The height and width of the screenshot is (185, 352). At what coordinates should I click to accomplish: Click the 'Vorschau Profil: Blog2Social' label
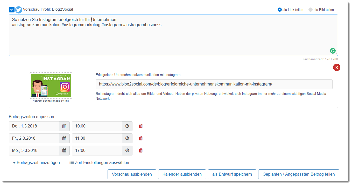[x=48, y=9]
